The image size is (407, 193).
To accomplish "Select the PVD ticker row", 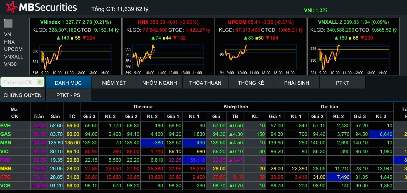I will click(x=5, y=160).
